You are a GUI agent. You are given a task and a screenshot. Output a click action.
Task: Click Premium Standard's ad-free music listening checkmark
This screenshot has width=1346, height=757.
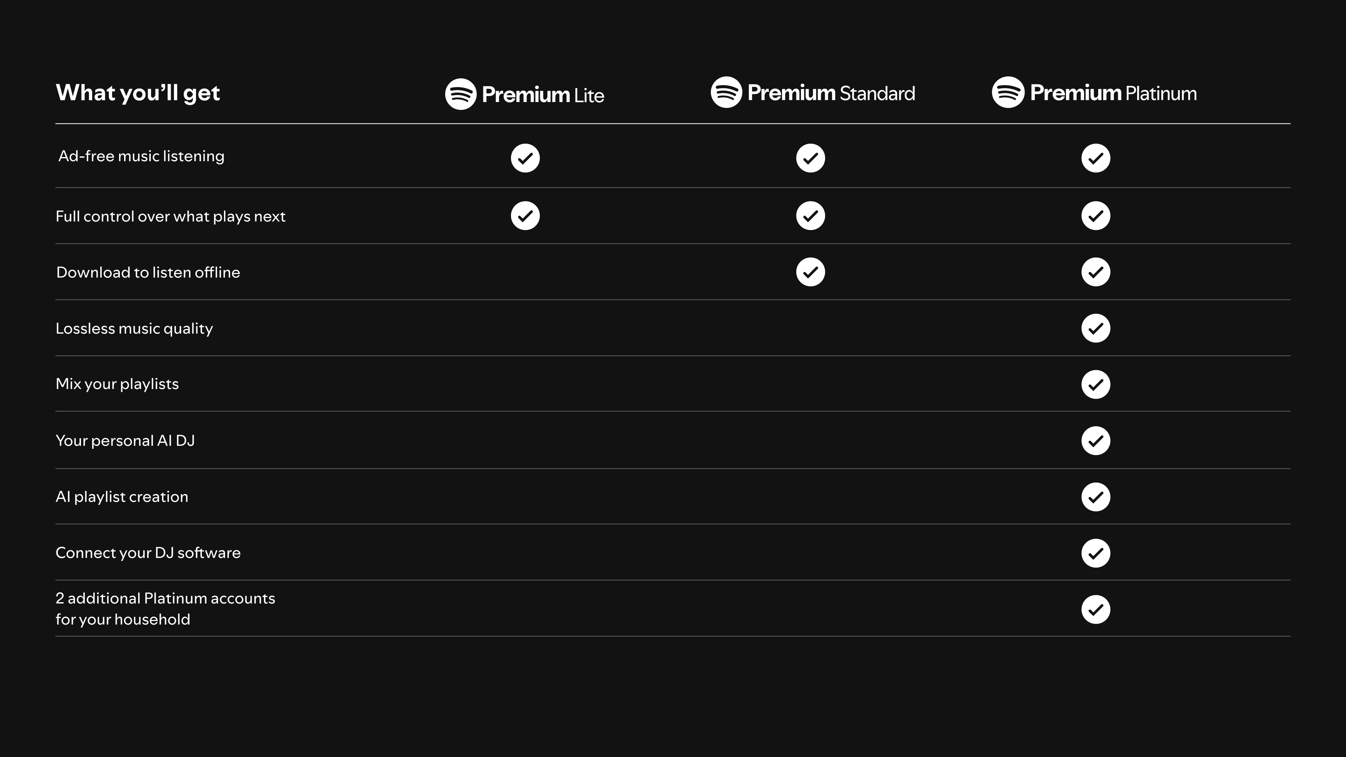tap(810, 158)
